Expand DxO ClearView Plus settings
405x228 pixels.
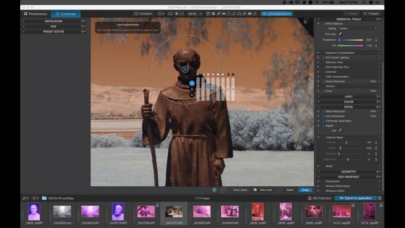click(x=318, y=67)
